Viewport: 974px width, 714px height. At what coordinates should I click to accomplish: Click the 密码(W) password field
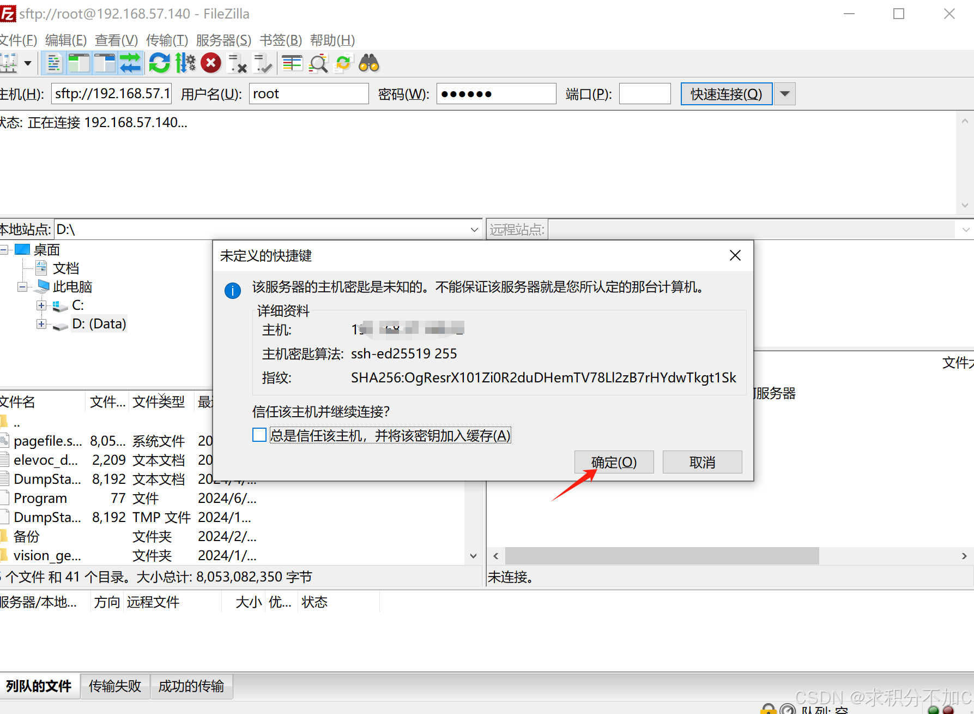tap(497, 93)
